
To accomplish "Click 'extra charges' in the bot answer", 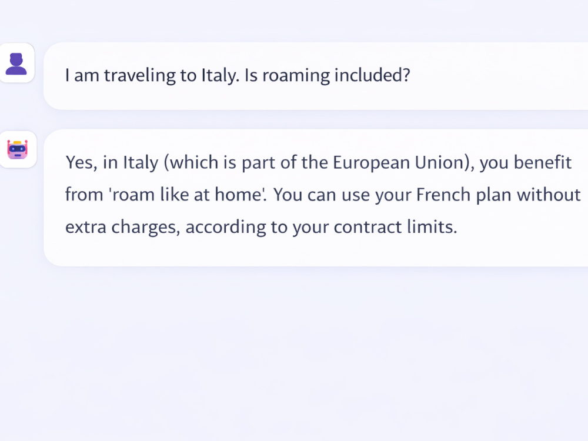I will tap(121, 227).
